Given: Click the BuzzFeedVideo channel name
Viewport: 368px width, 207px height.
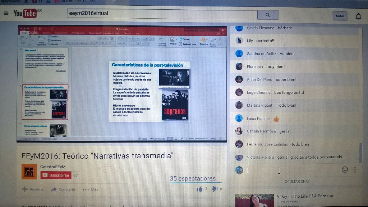Looking at the screenshot, I should pyautogui.click(x=289, y=202).
